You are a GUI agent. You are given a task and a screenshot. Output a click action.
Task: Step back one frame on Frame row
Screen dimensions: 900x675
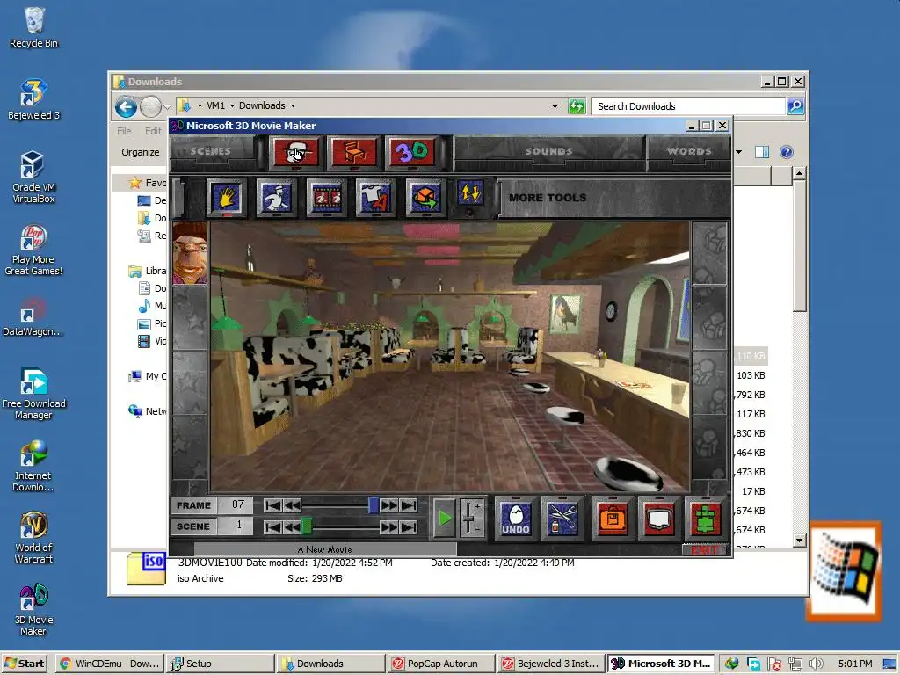coord(292,505)
